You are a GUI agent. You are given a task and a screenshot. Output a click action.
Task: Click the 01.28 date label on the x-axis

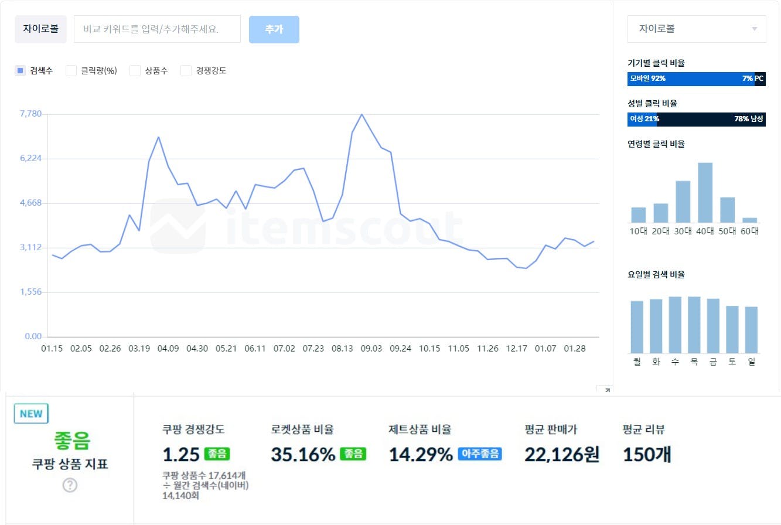point(574,348)
